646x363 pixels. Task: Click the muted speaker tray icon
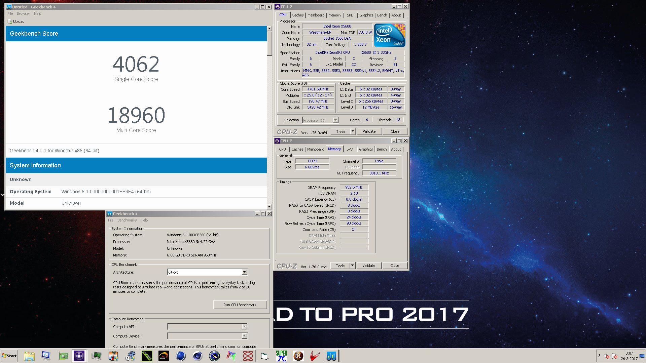click(x=607, y=356)
